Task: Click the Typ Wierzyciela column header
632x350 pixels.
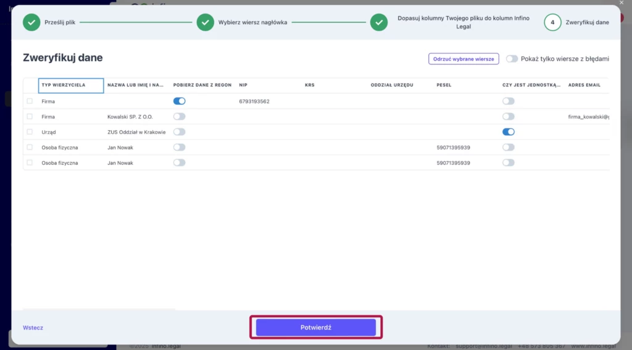Action: 70,85
